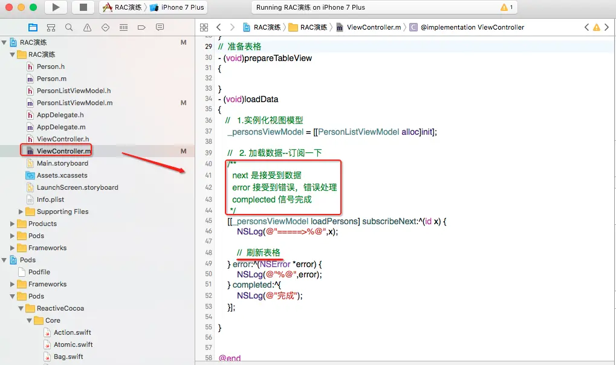Expand the Products group

coord(12,224)
